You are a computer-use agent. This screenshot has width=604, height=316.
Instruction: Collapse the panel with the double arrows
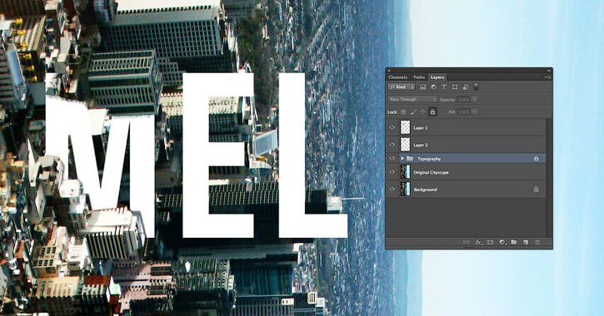[549, 71]
